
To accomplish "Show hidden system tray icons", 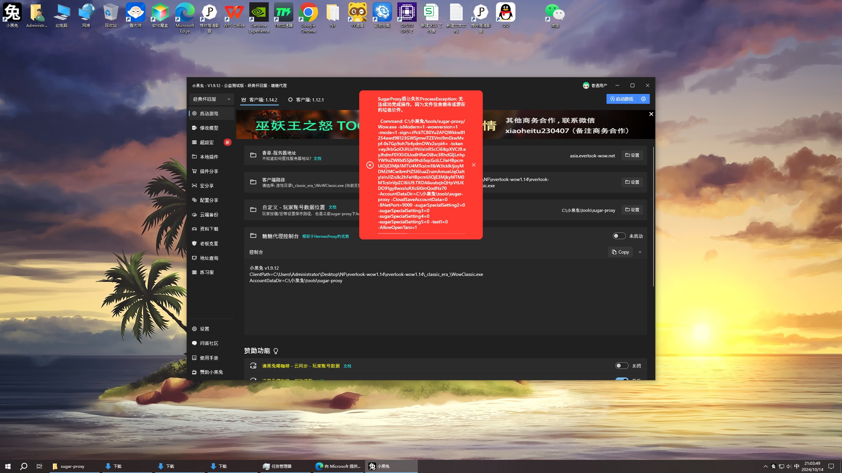I will point(765,466).
